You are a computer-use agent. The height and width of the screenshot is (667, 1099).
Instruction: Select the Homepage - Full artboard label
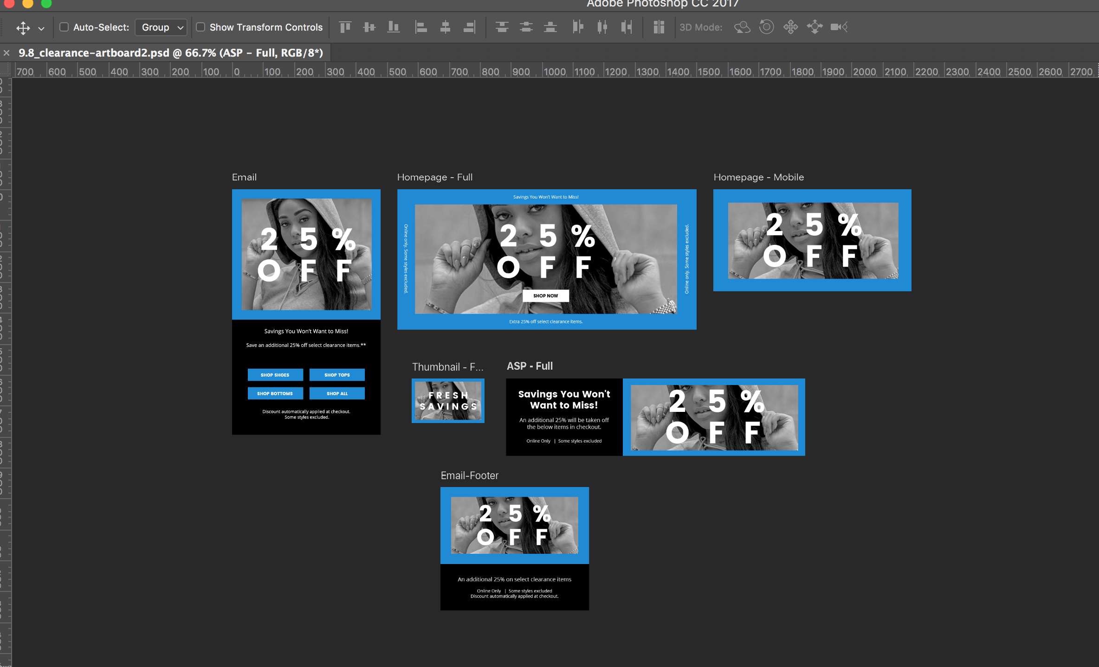pyautogui.click(x=435, y=177)
